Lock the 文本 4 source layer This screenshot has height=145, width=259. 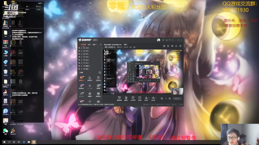[82, 60]
